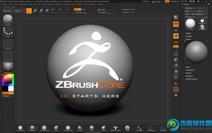Open the Zplugin menu
212x133 pixels.
100,4
